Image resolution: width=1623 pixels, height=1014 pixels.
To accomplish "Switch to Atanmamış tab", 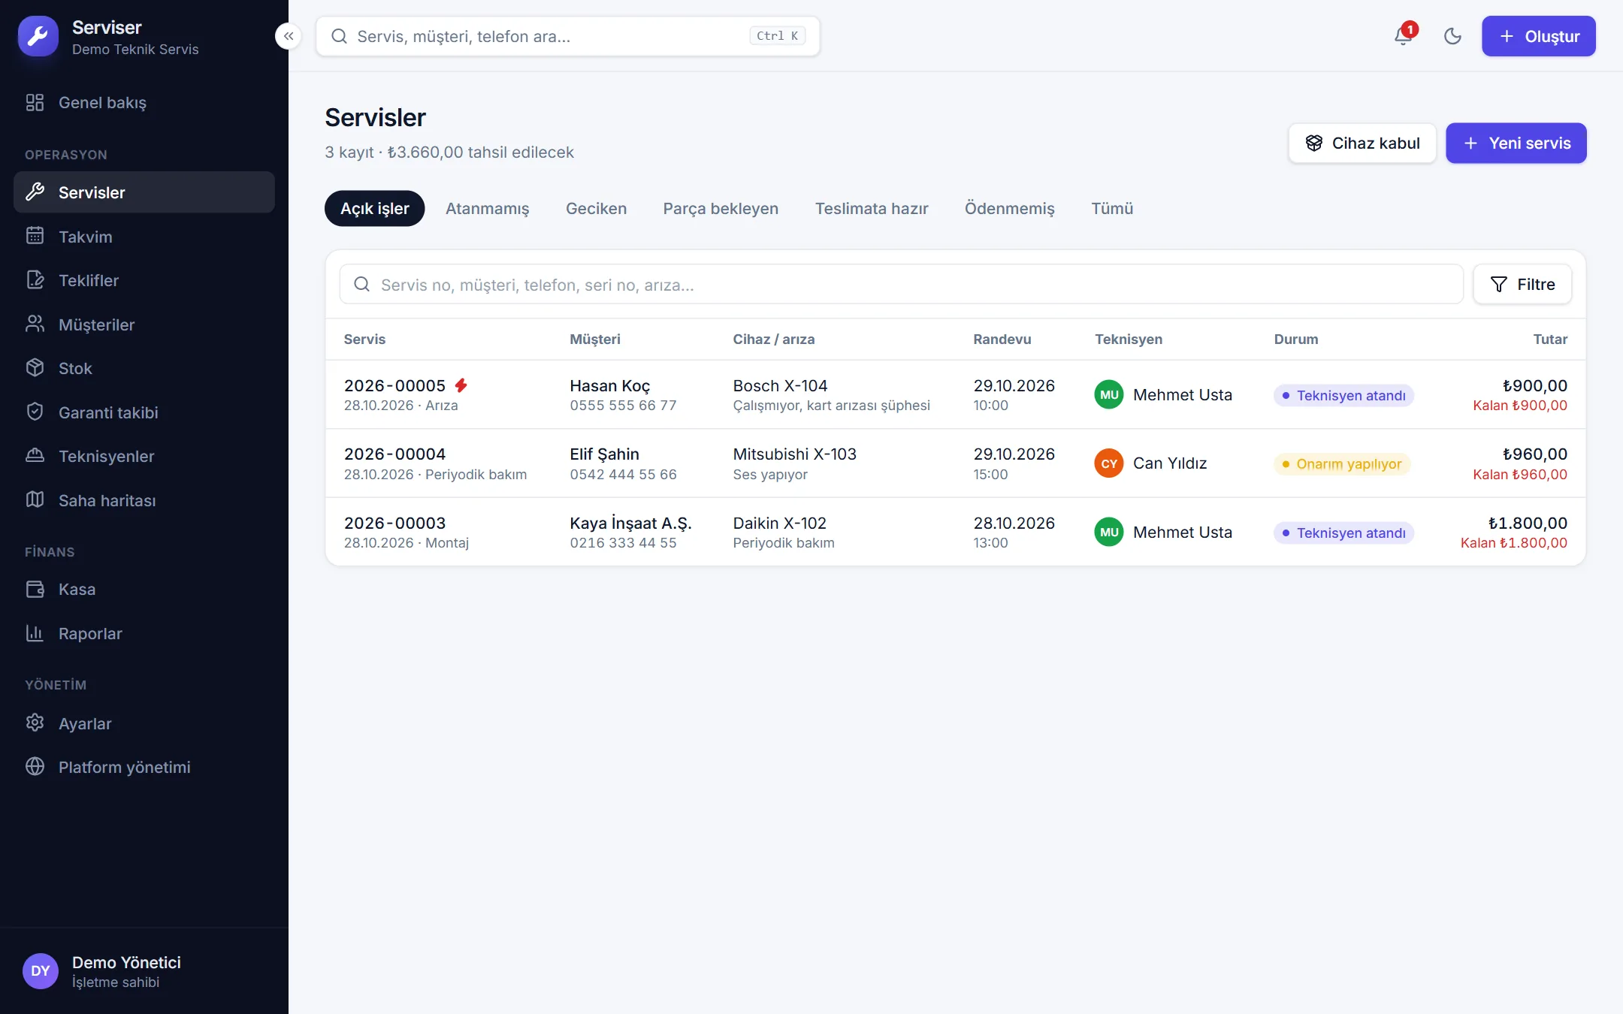I will tap(487, 208).
